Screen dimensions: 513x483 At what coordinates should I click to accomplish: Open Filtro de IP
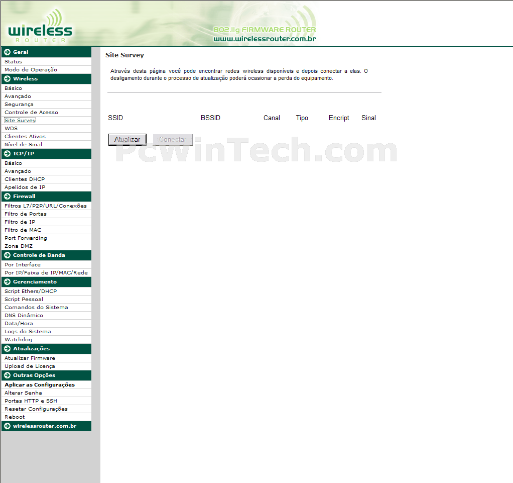tap(20, 222)
